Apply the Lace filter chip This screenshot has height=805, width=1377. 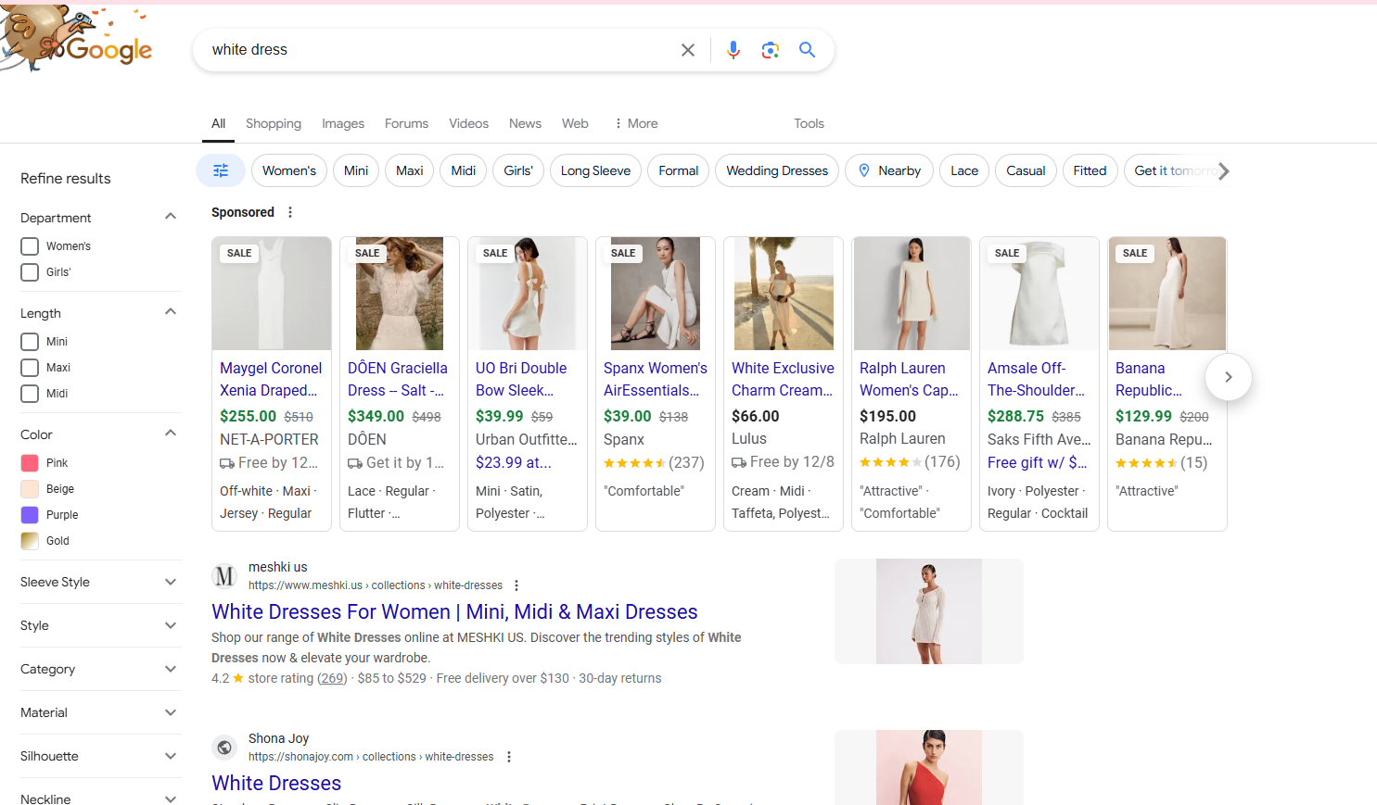coord(964,170)
